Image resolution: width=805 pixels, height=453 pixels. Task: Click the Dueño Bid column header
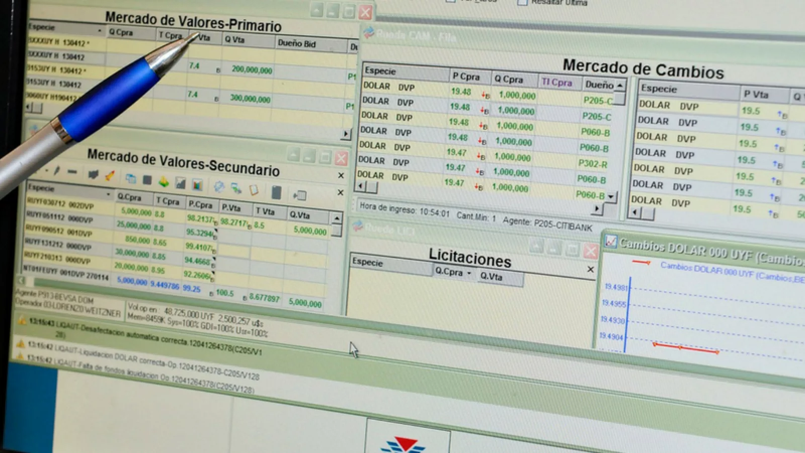point(297,44)
